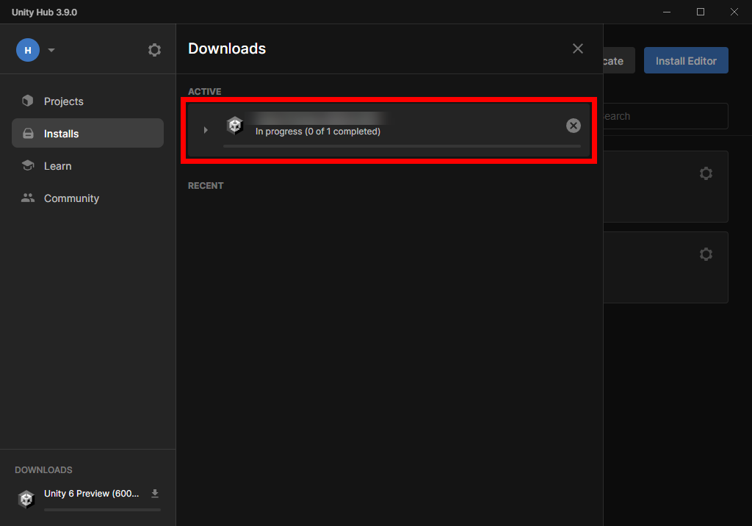Image resolution: width=752 pixels, height=526 pixels.
Task: Expand the account dropdown arrow beside the avatar
Action: 51,50
